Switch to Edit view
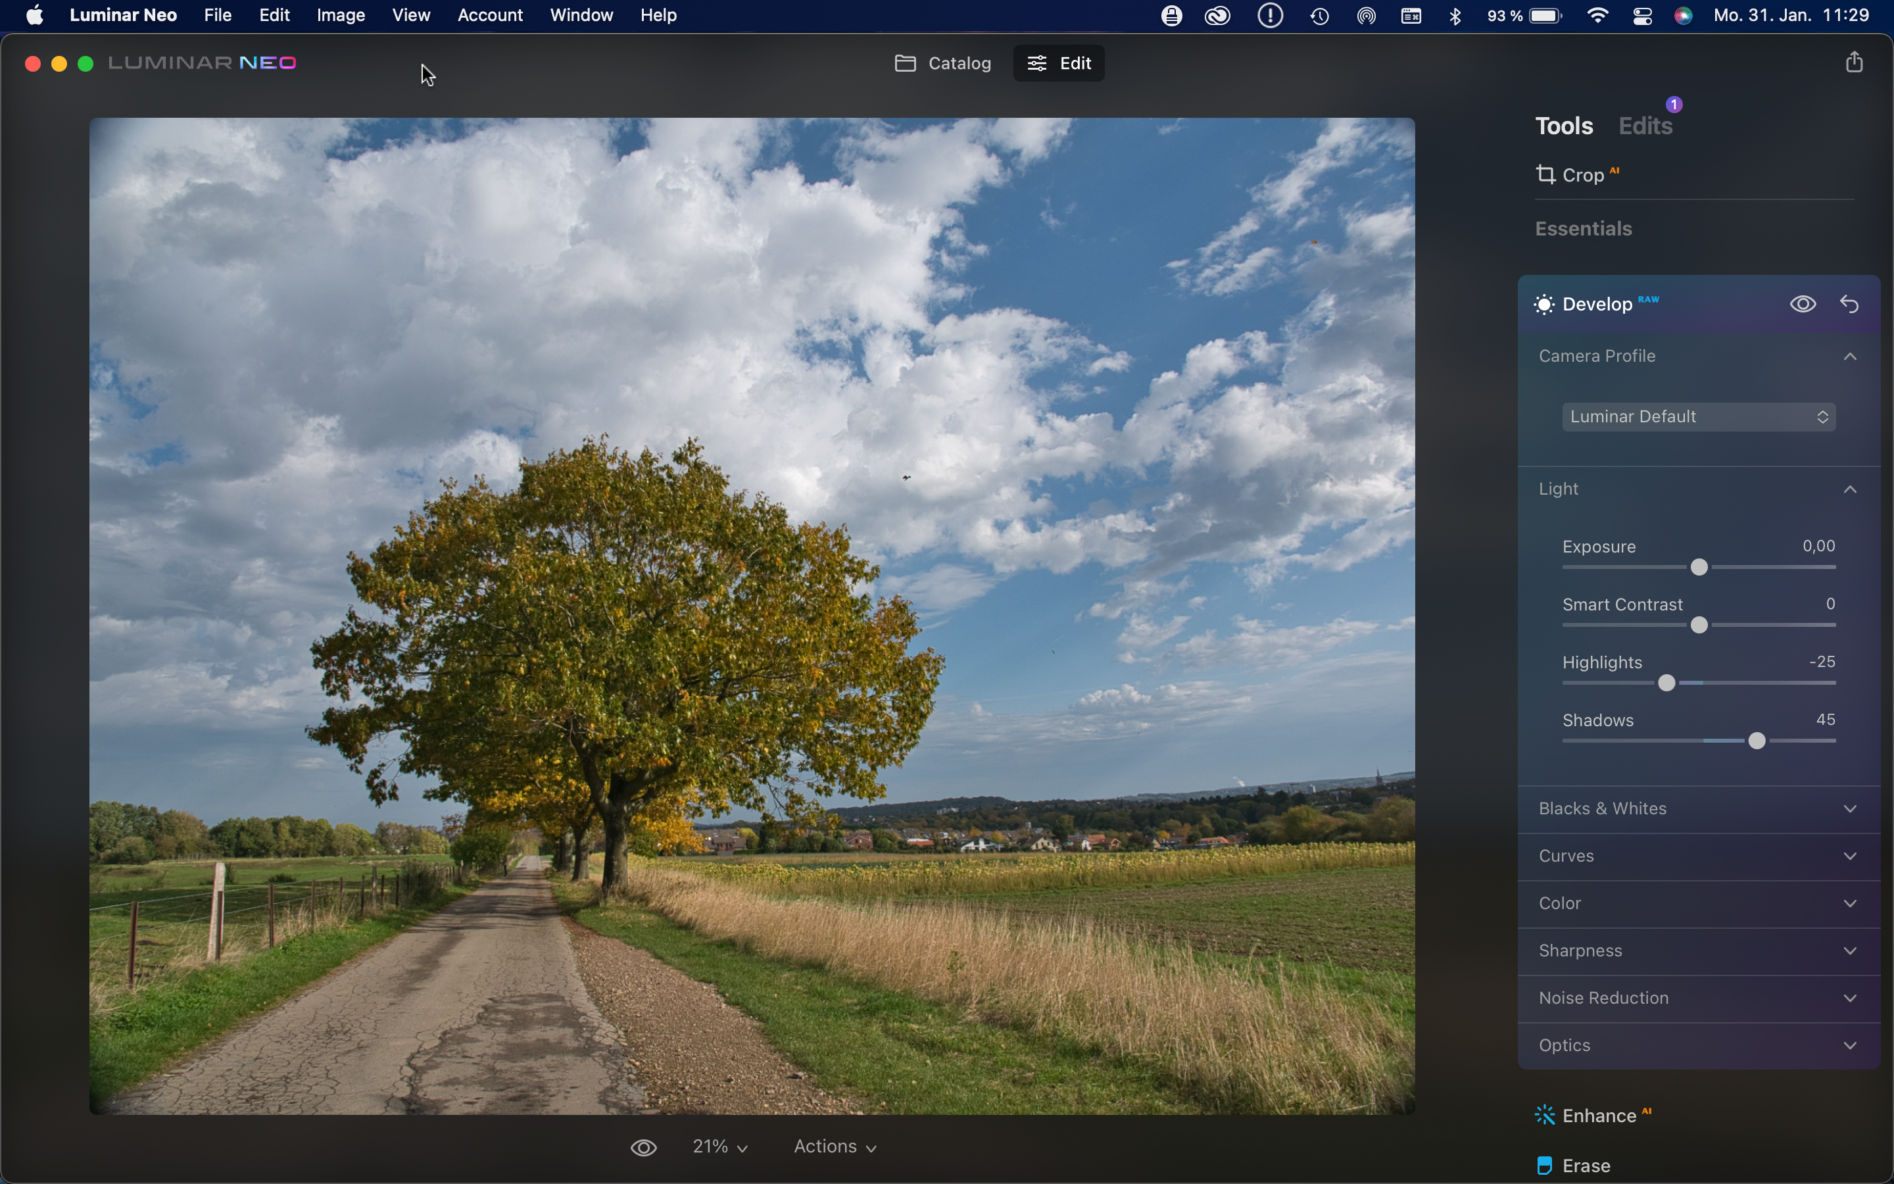Screen dimensions: 1894x1184 click(1059, 63)
